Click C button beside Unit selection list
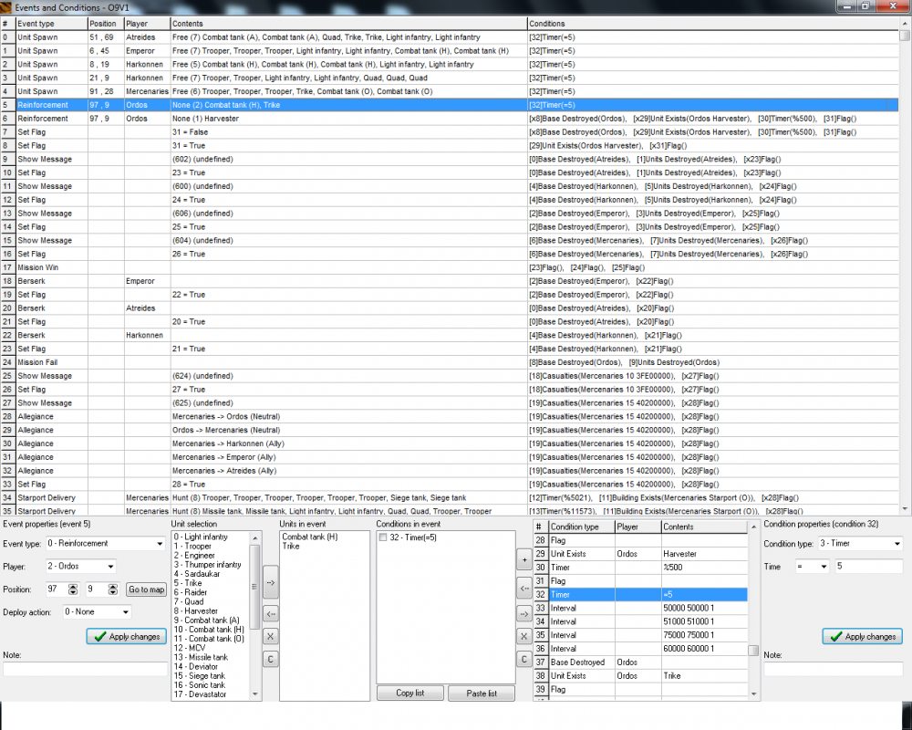This screenshot has height=730, width=912. click(271, 658)
